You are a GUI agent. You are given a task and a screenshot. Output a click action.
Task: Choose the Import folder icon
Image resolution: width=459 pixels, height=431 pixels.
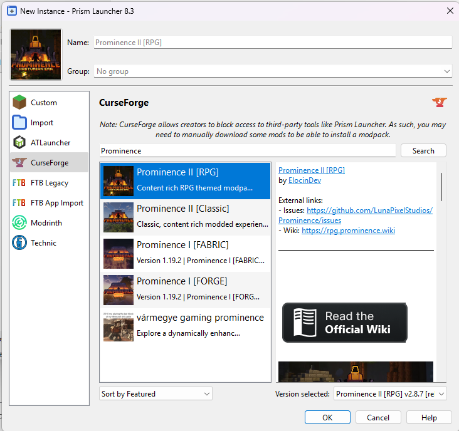19,123
